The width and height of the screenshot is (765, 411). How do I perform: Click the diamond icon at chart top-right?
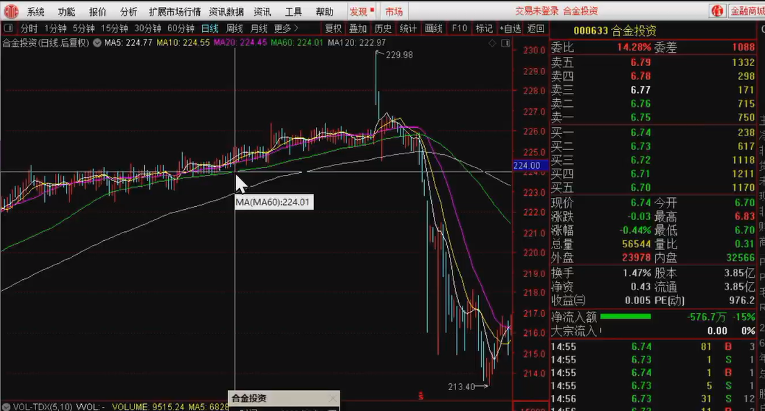(492, 43)
